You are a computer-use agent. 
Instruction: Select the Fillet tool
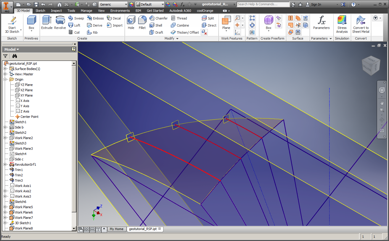(142, 23)
